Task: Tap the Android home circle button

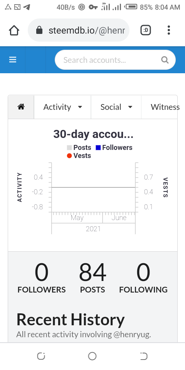Action: click(92, 356)
